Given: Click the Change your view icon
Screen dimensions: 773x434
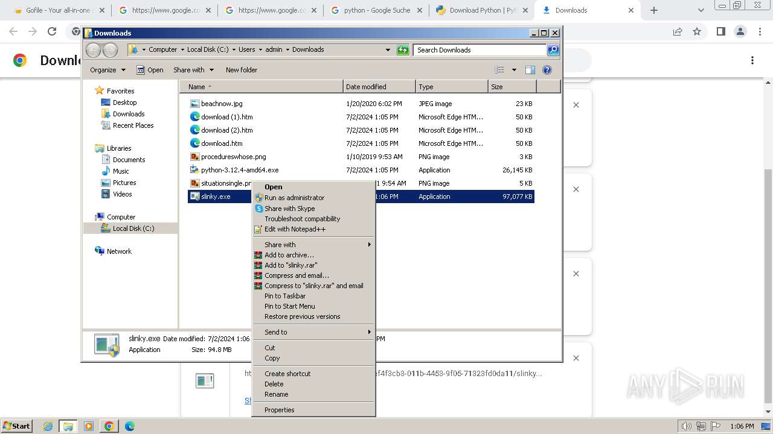Looking at the screenshot, I should tap(499, 70).
